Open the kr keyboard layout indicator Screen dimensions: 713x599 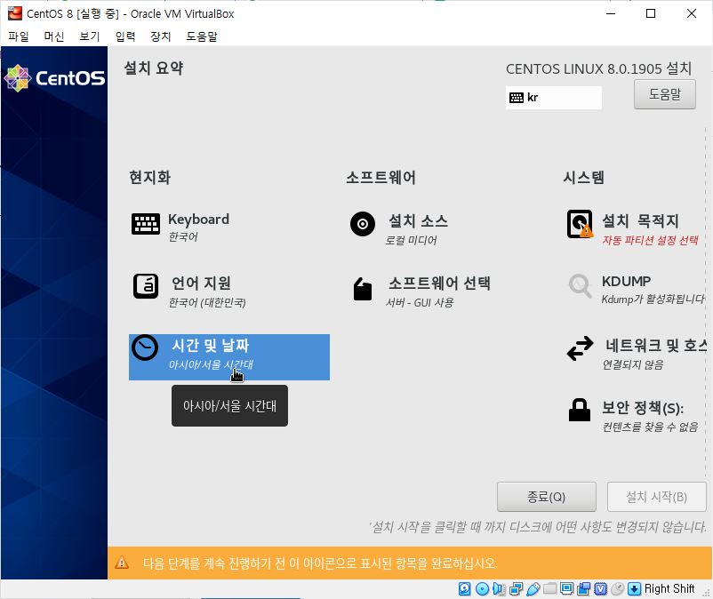click(x=553, y=97)
